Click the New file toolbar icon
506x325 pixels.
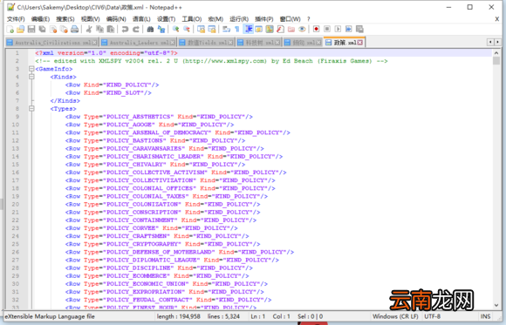tap(10, 30)
